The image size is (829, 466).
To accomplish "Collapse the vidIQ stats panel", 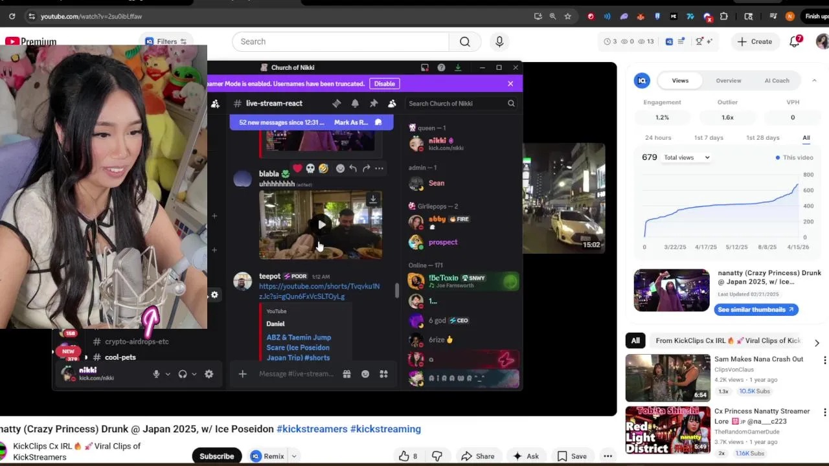I will click(x=814, y=80).
